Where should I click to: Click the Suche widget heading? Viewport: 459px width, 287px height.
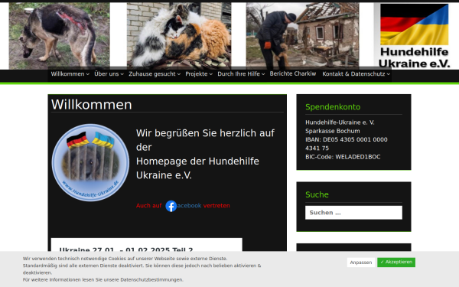coord(317,194)
